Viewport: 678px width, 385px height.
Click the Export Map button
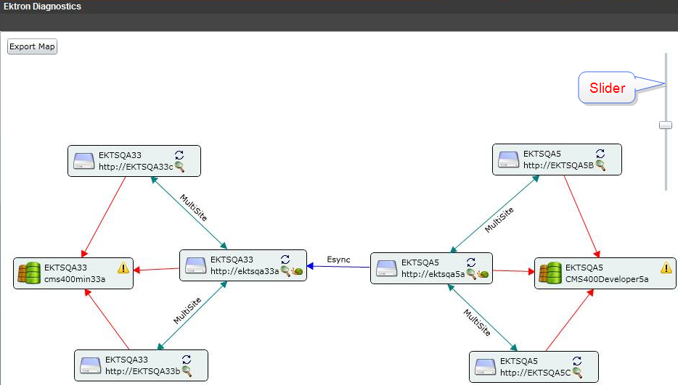point(32,46)
